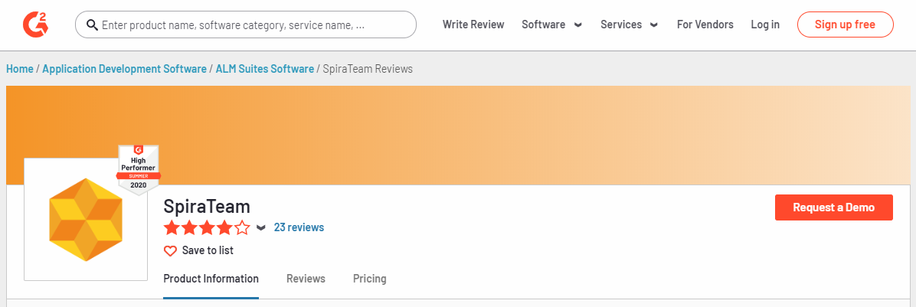Open the Log in link
Image resolution: width=916 pixels, height=307 pixels.
click(x=765, y=24)
